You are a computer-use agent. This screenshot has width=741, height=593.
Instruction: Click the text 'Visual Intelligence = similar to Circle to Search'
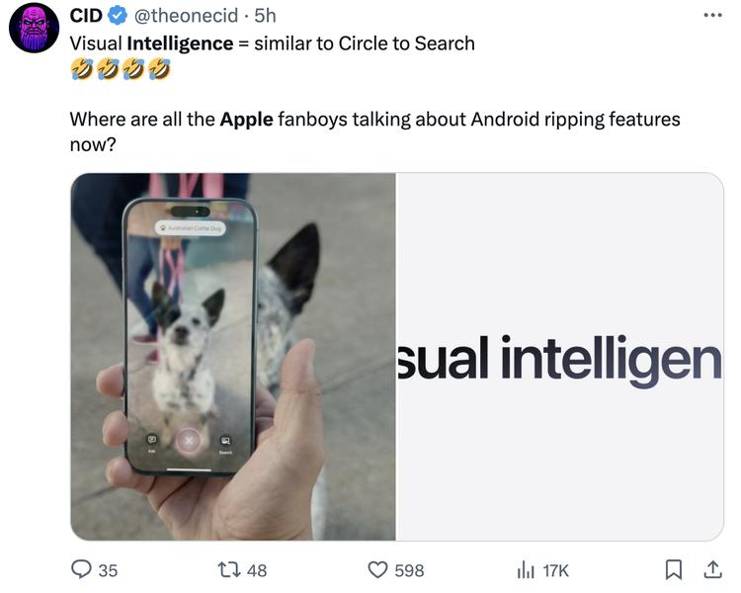pos(272,43)
